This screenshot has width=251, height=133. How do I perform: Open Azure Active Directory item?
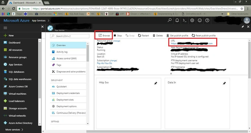tap(18, 123)
